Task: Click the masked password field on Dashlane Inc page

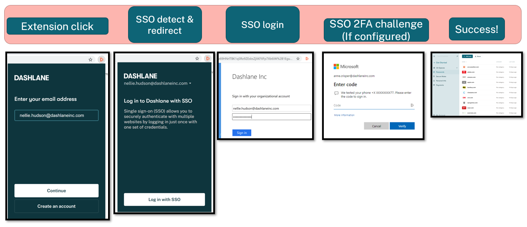Action: point(271,117)
